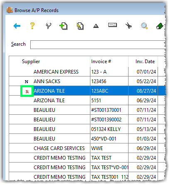Click the Supplier column header
Screen dimensions: 170x185
tap(31, 62)
